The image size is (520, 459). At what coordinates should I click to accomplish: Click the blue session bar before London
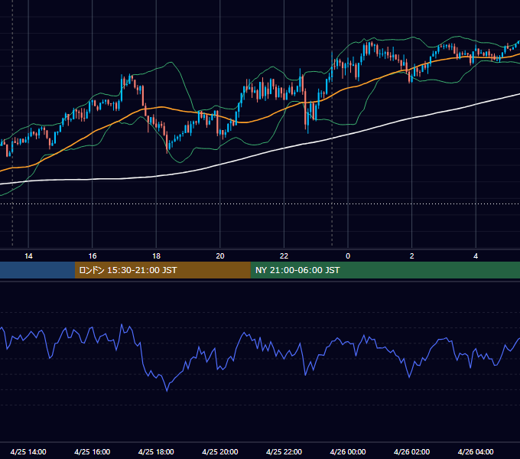pos(37,270)
